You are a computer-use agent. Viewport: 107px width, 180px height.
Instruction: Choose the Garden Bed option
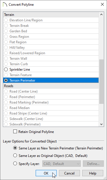click(6, 31)
